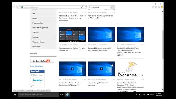Open Enable rotation on Surface Pro article
The height and width of the screenshot is (99, 176).
pos(72,49)
